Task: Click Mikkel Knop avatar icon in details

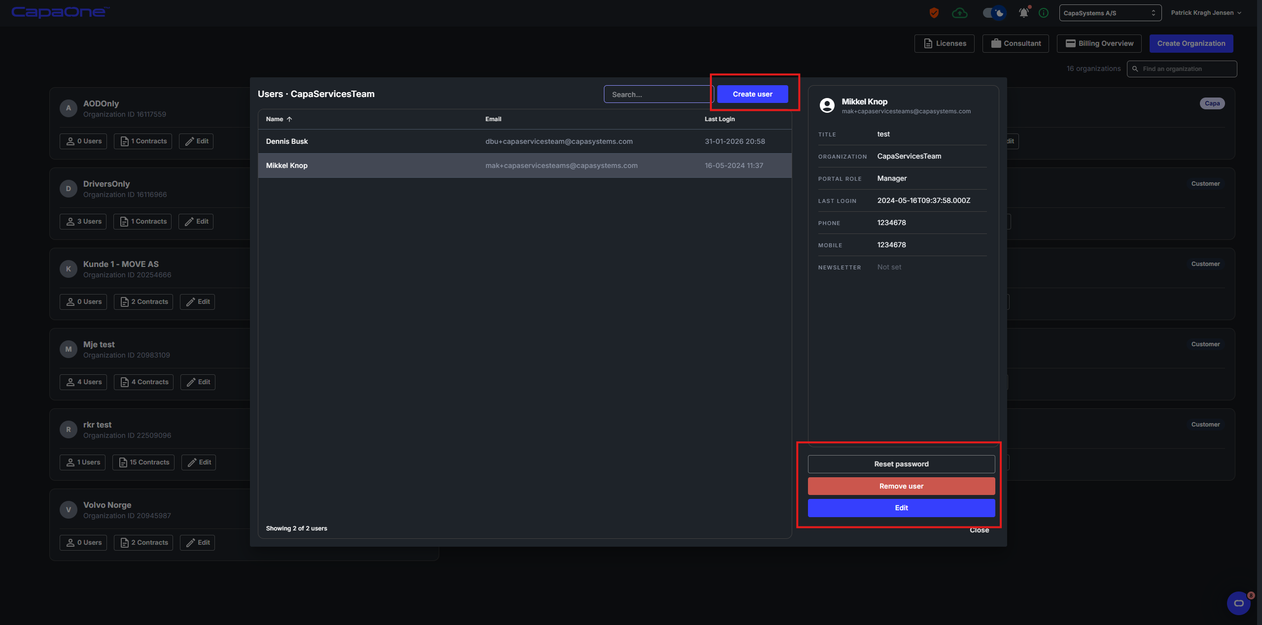Action: pyautogui.click(x=827, y=105)
